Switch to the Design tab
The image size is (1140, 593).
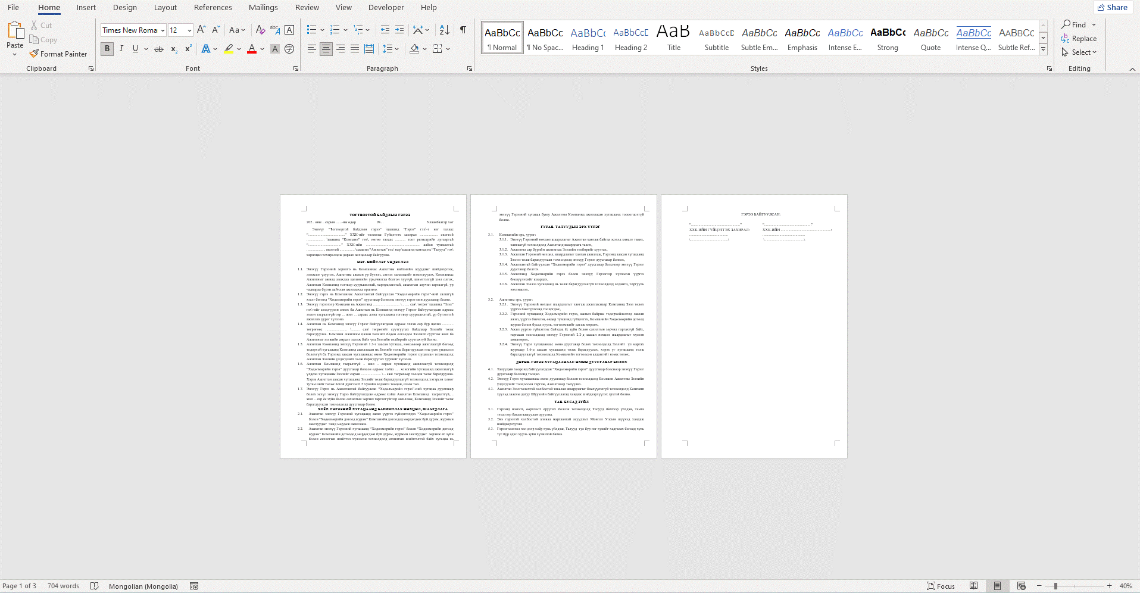click(x=125, y=7)
